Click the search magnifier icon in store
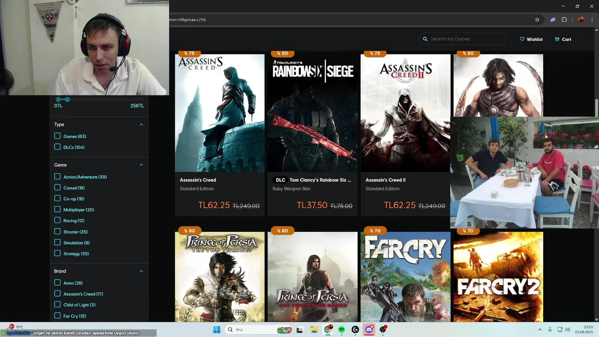This screenshot has height=337, width=599. coord(425,39)
